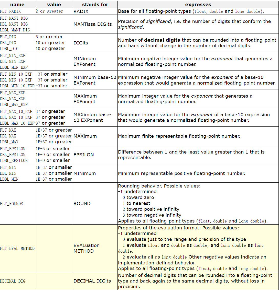
Task: Select "37 or greater" beside DBL_MAX_10_EXP
Action: 50,117
